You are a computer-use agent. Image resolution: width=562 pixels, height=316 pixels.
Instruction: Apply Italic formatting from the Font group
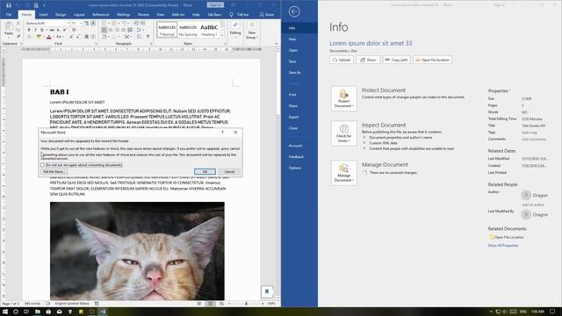pos(35,30)
